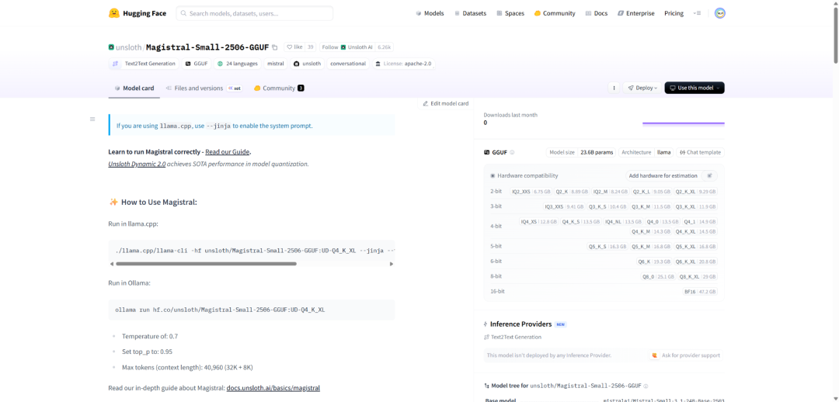
Task: Select the IQ3_XXS 9.41 GB quantization
Action: (x=564, y=206)
